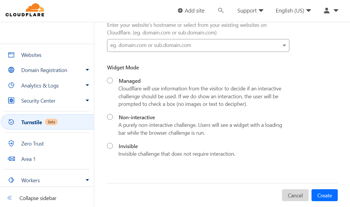Select the Turnstile sidebar icon
The height and width of the screenshot is (207, 350).
tap(11, 122)
